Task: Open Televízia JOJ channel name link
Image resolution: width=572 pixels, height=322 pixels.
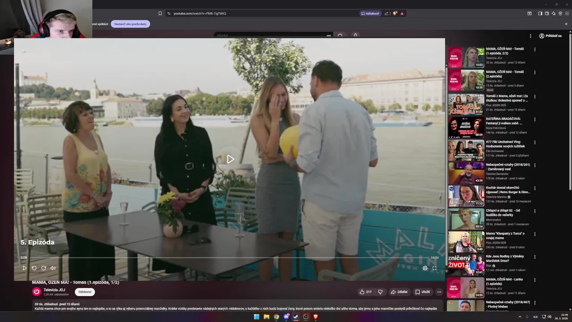Action: point(54,290)
